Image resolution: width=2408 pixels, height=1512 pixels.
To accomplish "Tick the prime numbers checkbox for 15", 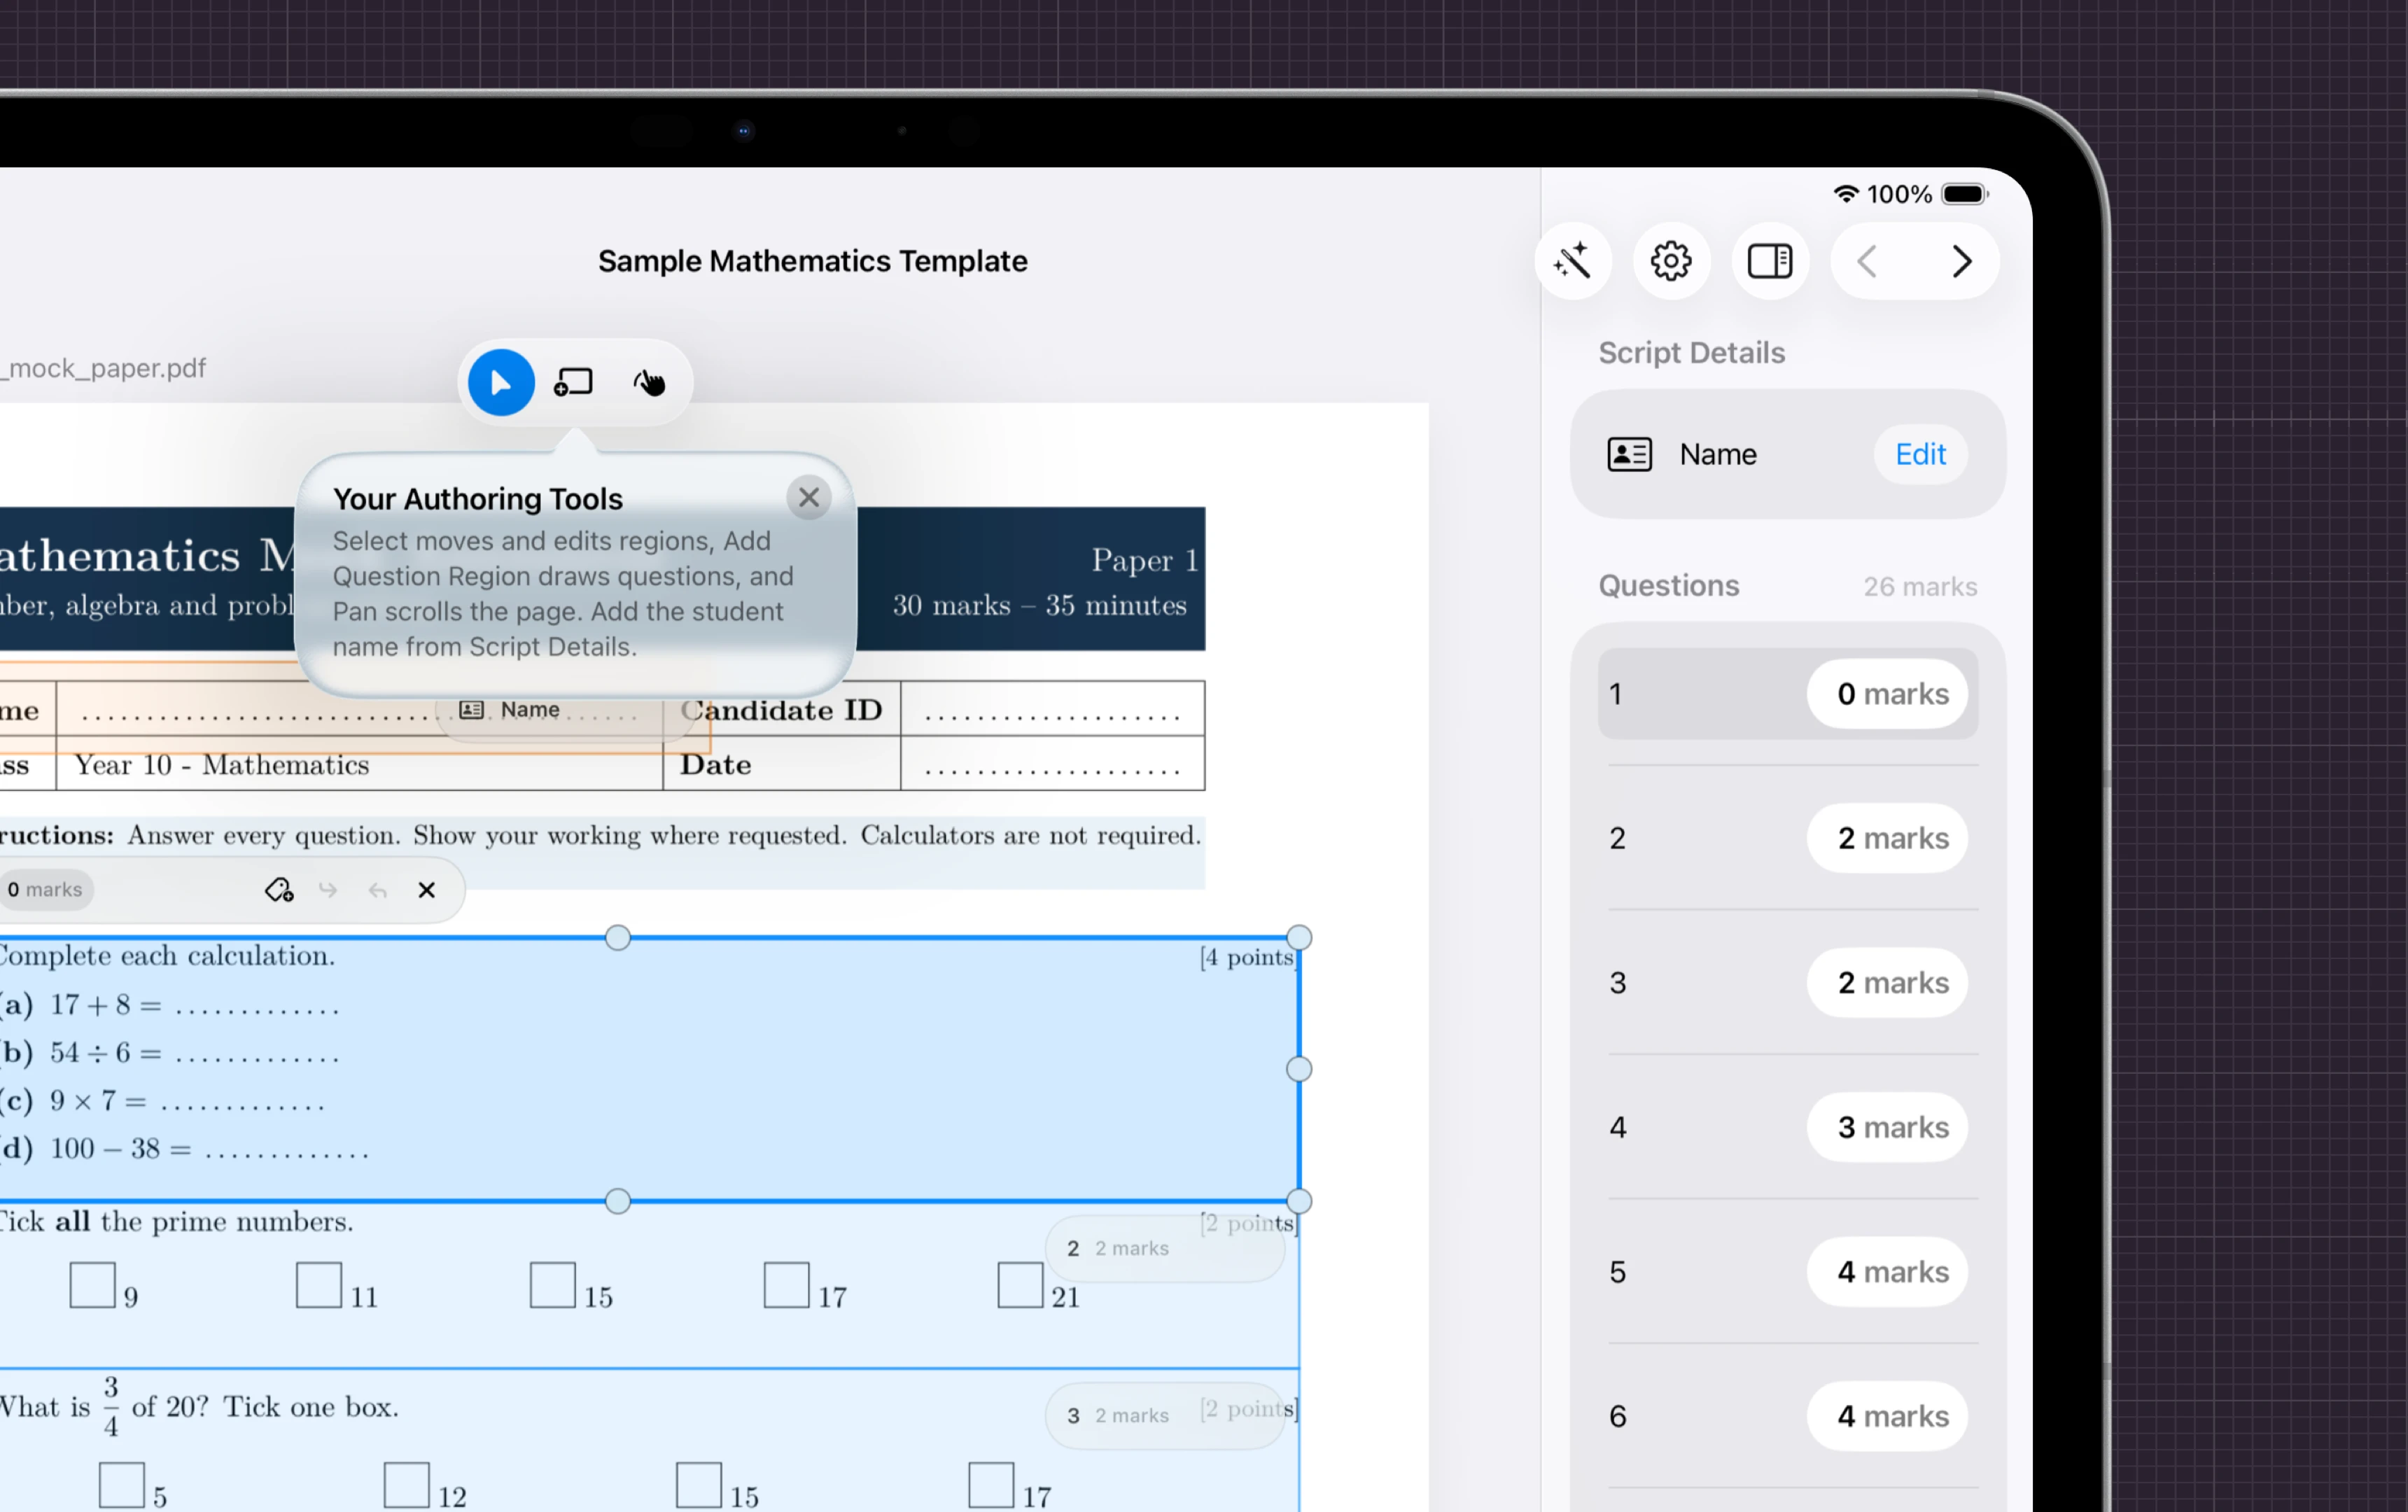I will pos(553,1286).
